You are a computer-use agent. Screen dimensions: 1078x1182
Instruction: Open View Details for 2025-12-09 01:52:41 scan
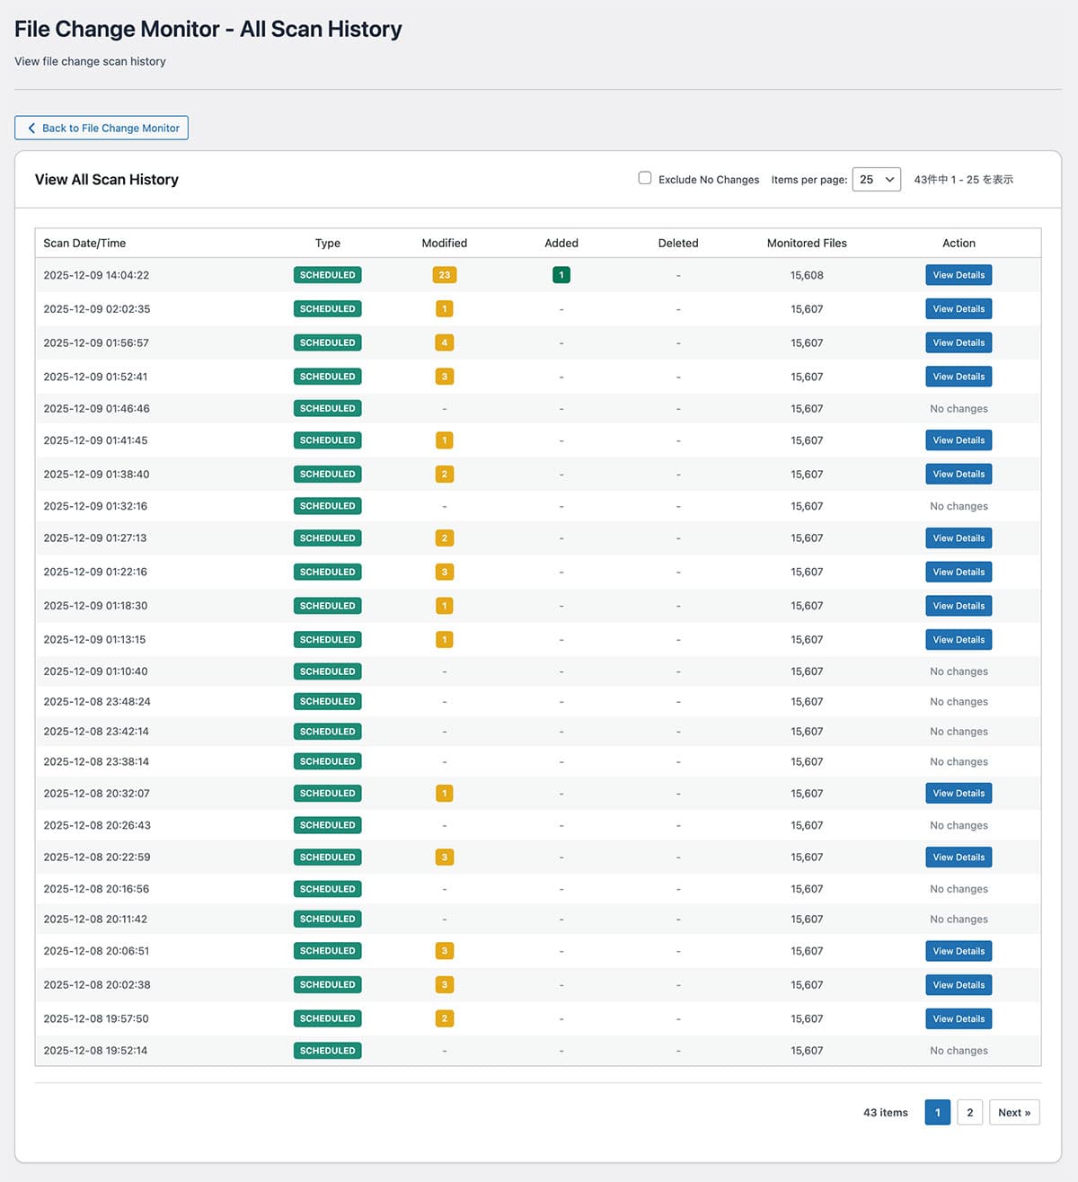click(x=959, y=377)
